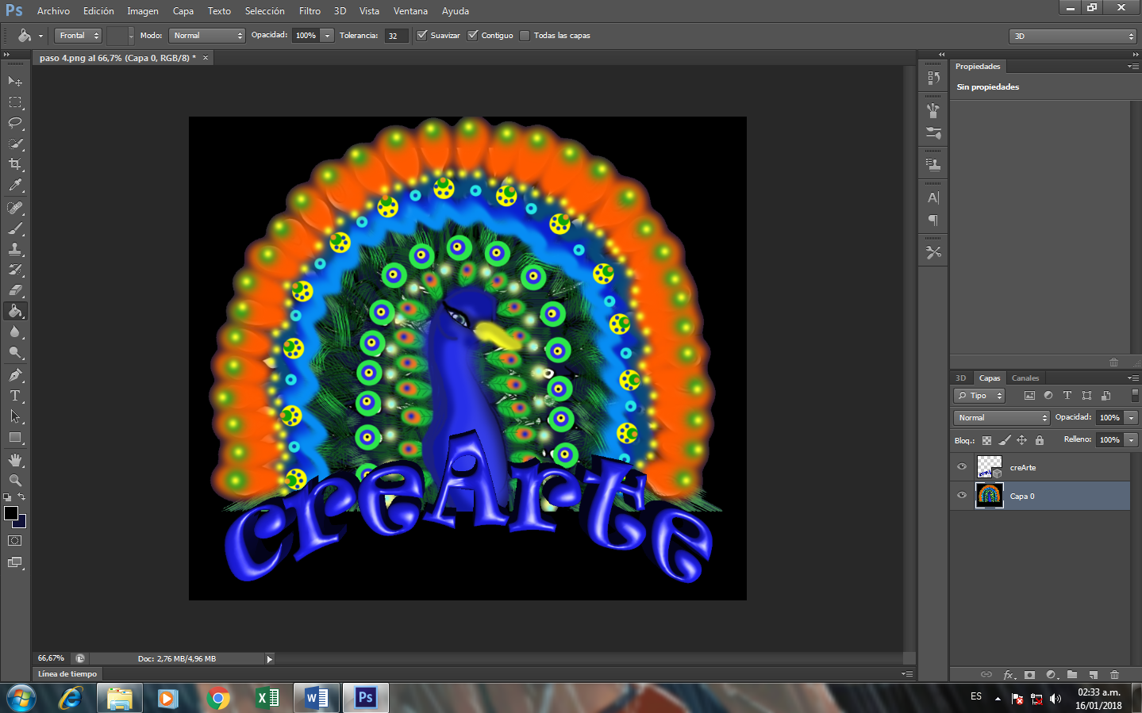Select the Horizontal Type tool
This screenshot has height=713, width=1142.
click(x=15, y=395)
